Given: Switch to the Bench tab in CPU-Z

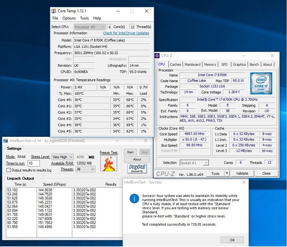Looking at the screenshot, I should click(x=254, y=64).
